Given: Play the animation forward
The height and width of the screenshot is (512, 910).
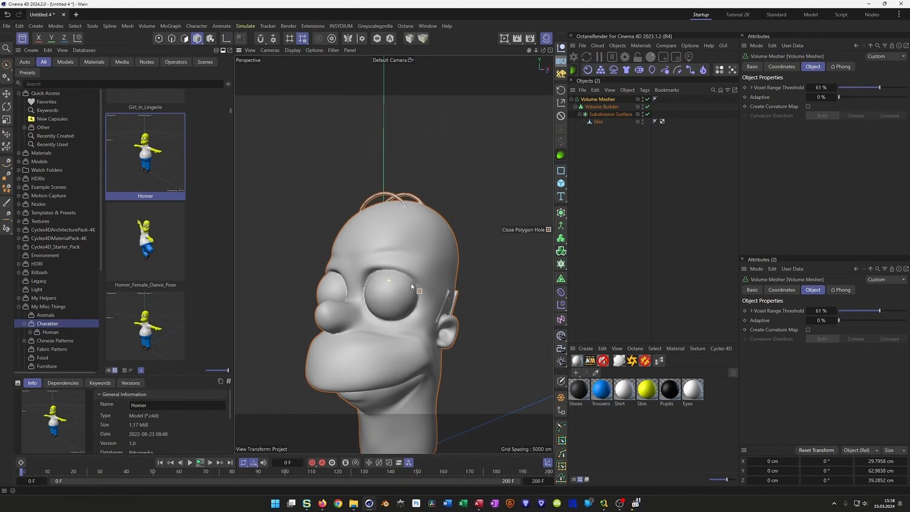Looking at the screenshot, I should [x=190, y=462].
